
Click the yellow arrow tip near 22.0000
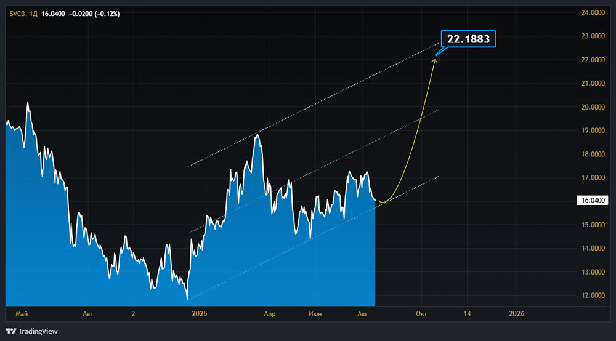coord(435,60)
